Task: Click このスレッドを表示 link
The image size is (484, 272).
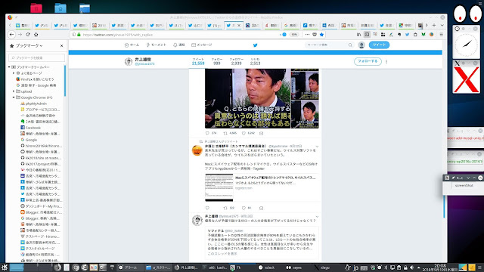Action: click(x=222, y=254)
